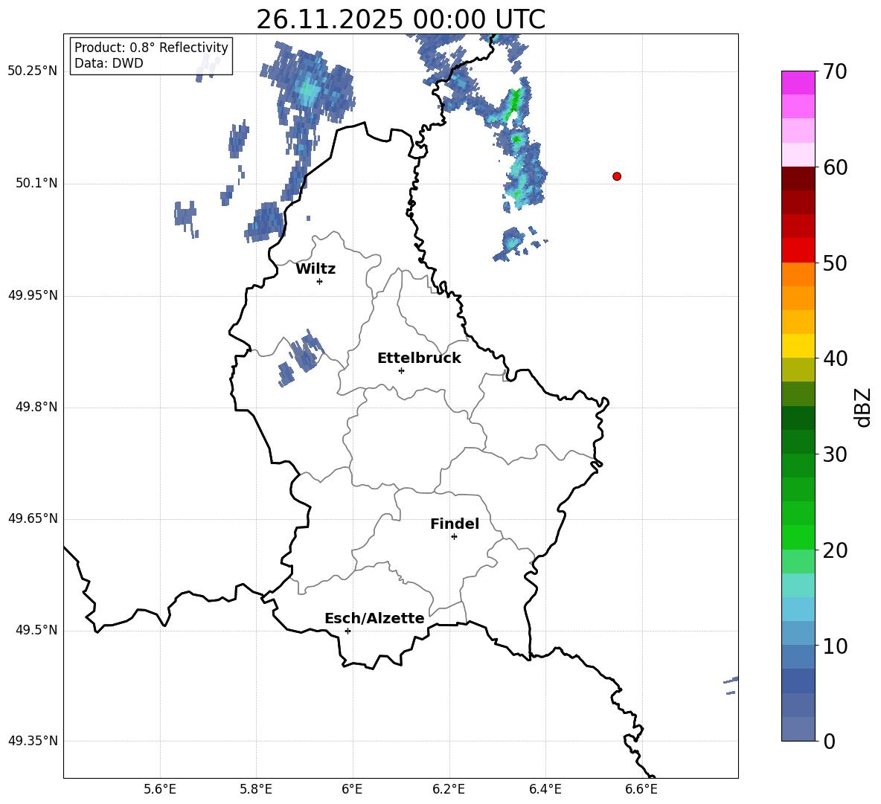Click the red dot radar site marker
The width and height of the screenshot is (881, 804).
[x=617, y=176]
